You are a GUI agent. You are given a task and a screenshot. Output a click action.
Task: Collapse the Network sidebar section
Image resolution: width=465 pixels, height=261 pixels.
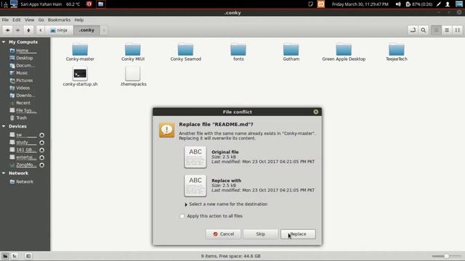point(4,173)
